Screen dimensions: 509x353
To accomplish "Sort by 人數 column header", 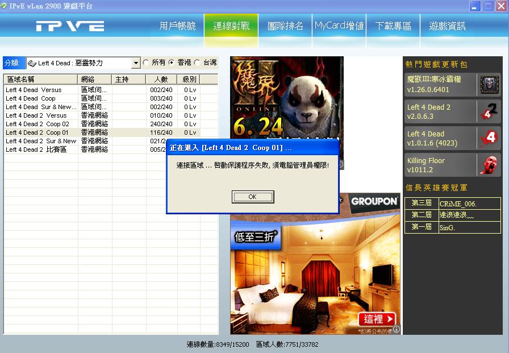I will coord(161,79).
